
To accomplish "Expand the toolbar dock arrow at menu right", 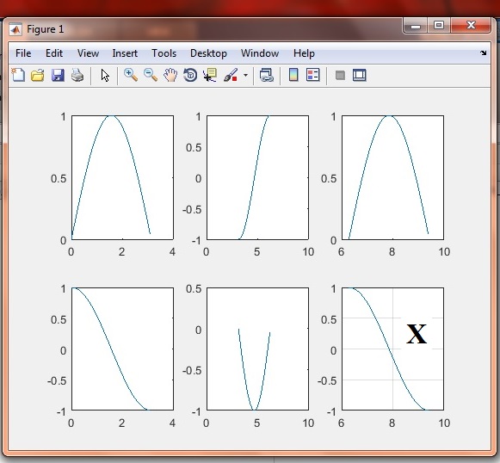I will pyautogui.click(x=484, y=53).
